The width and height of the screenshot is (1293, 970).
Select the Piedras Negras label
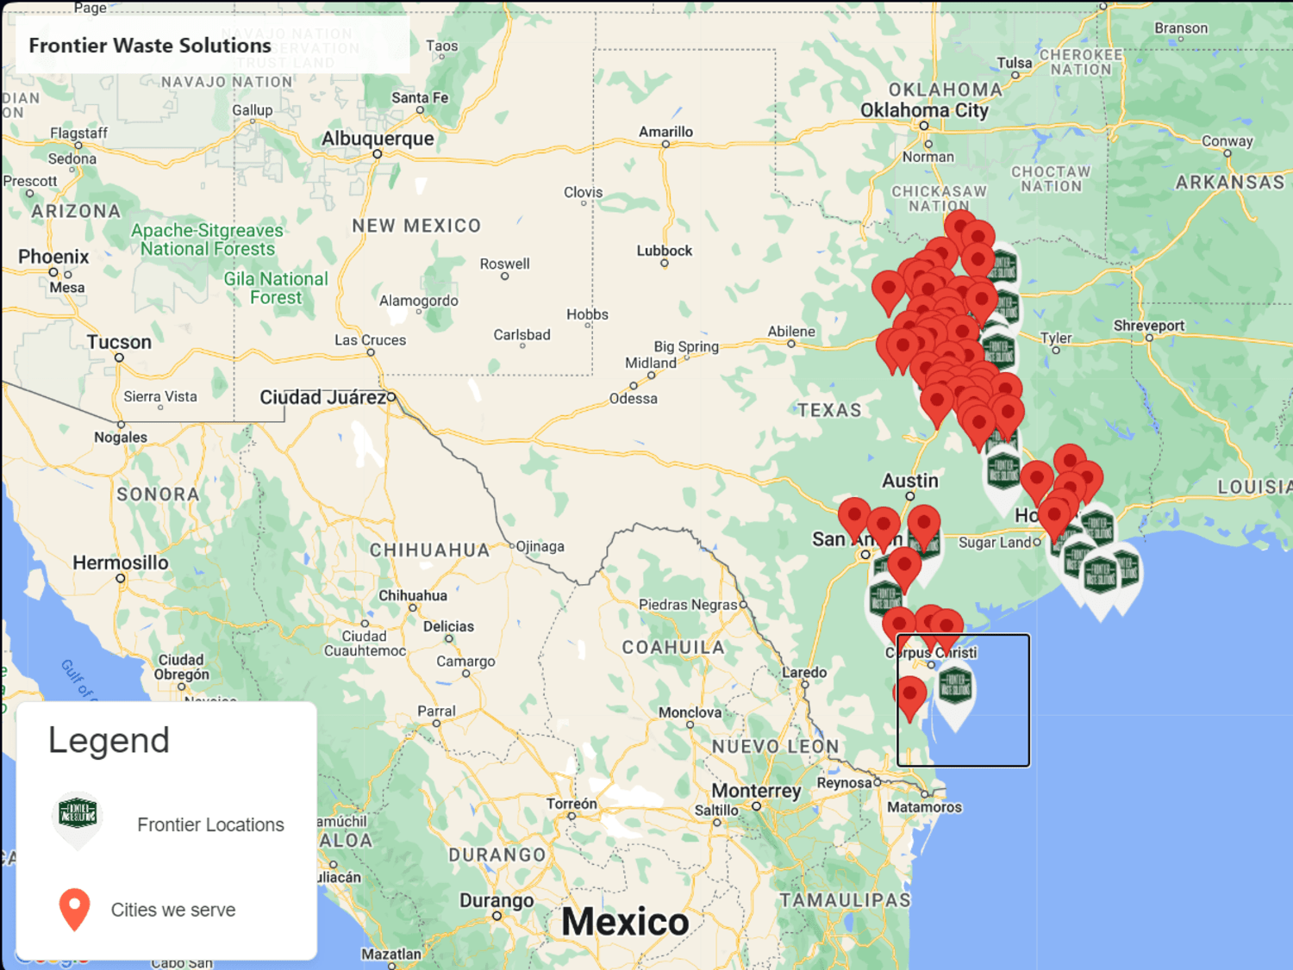click(688, 605)
